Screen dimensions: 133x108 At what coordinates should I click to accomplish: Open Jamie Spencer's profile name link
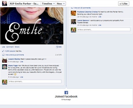point(83,20)
